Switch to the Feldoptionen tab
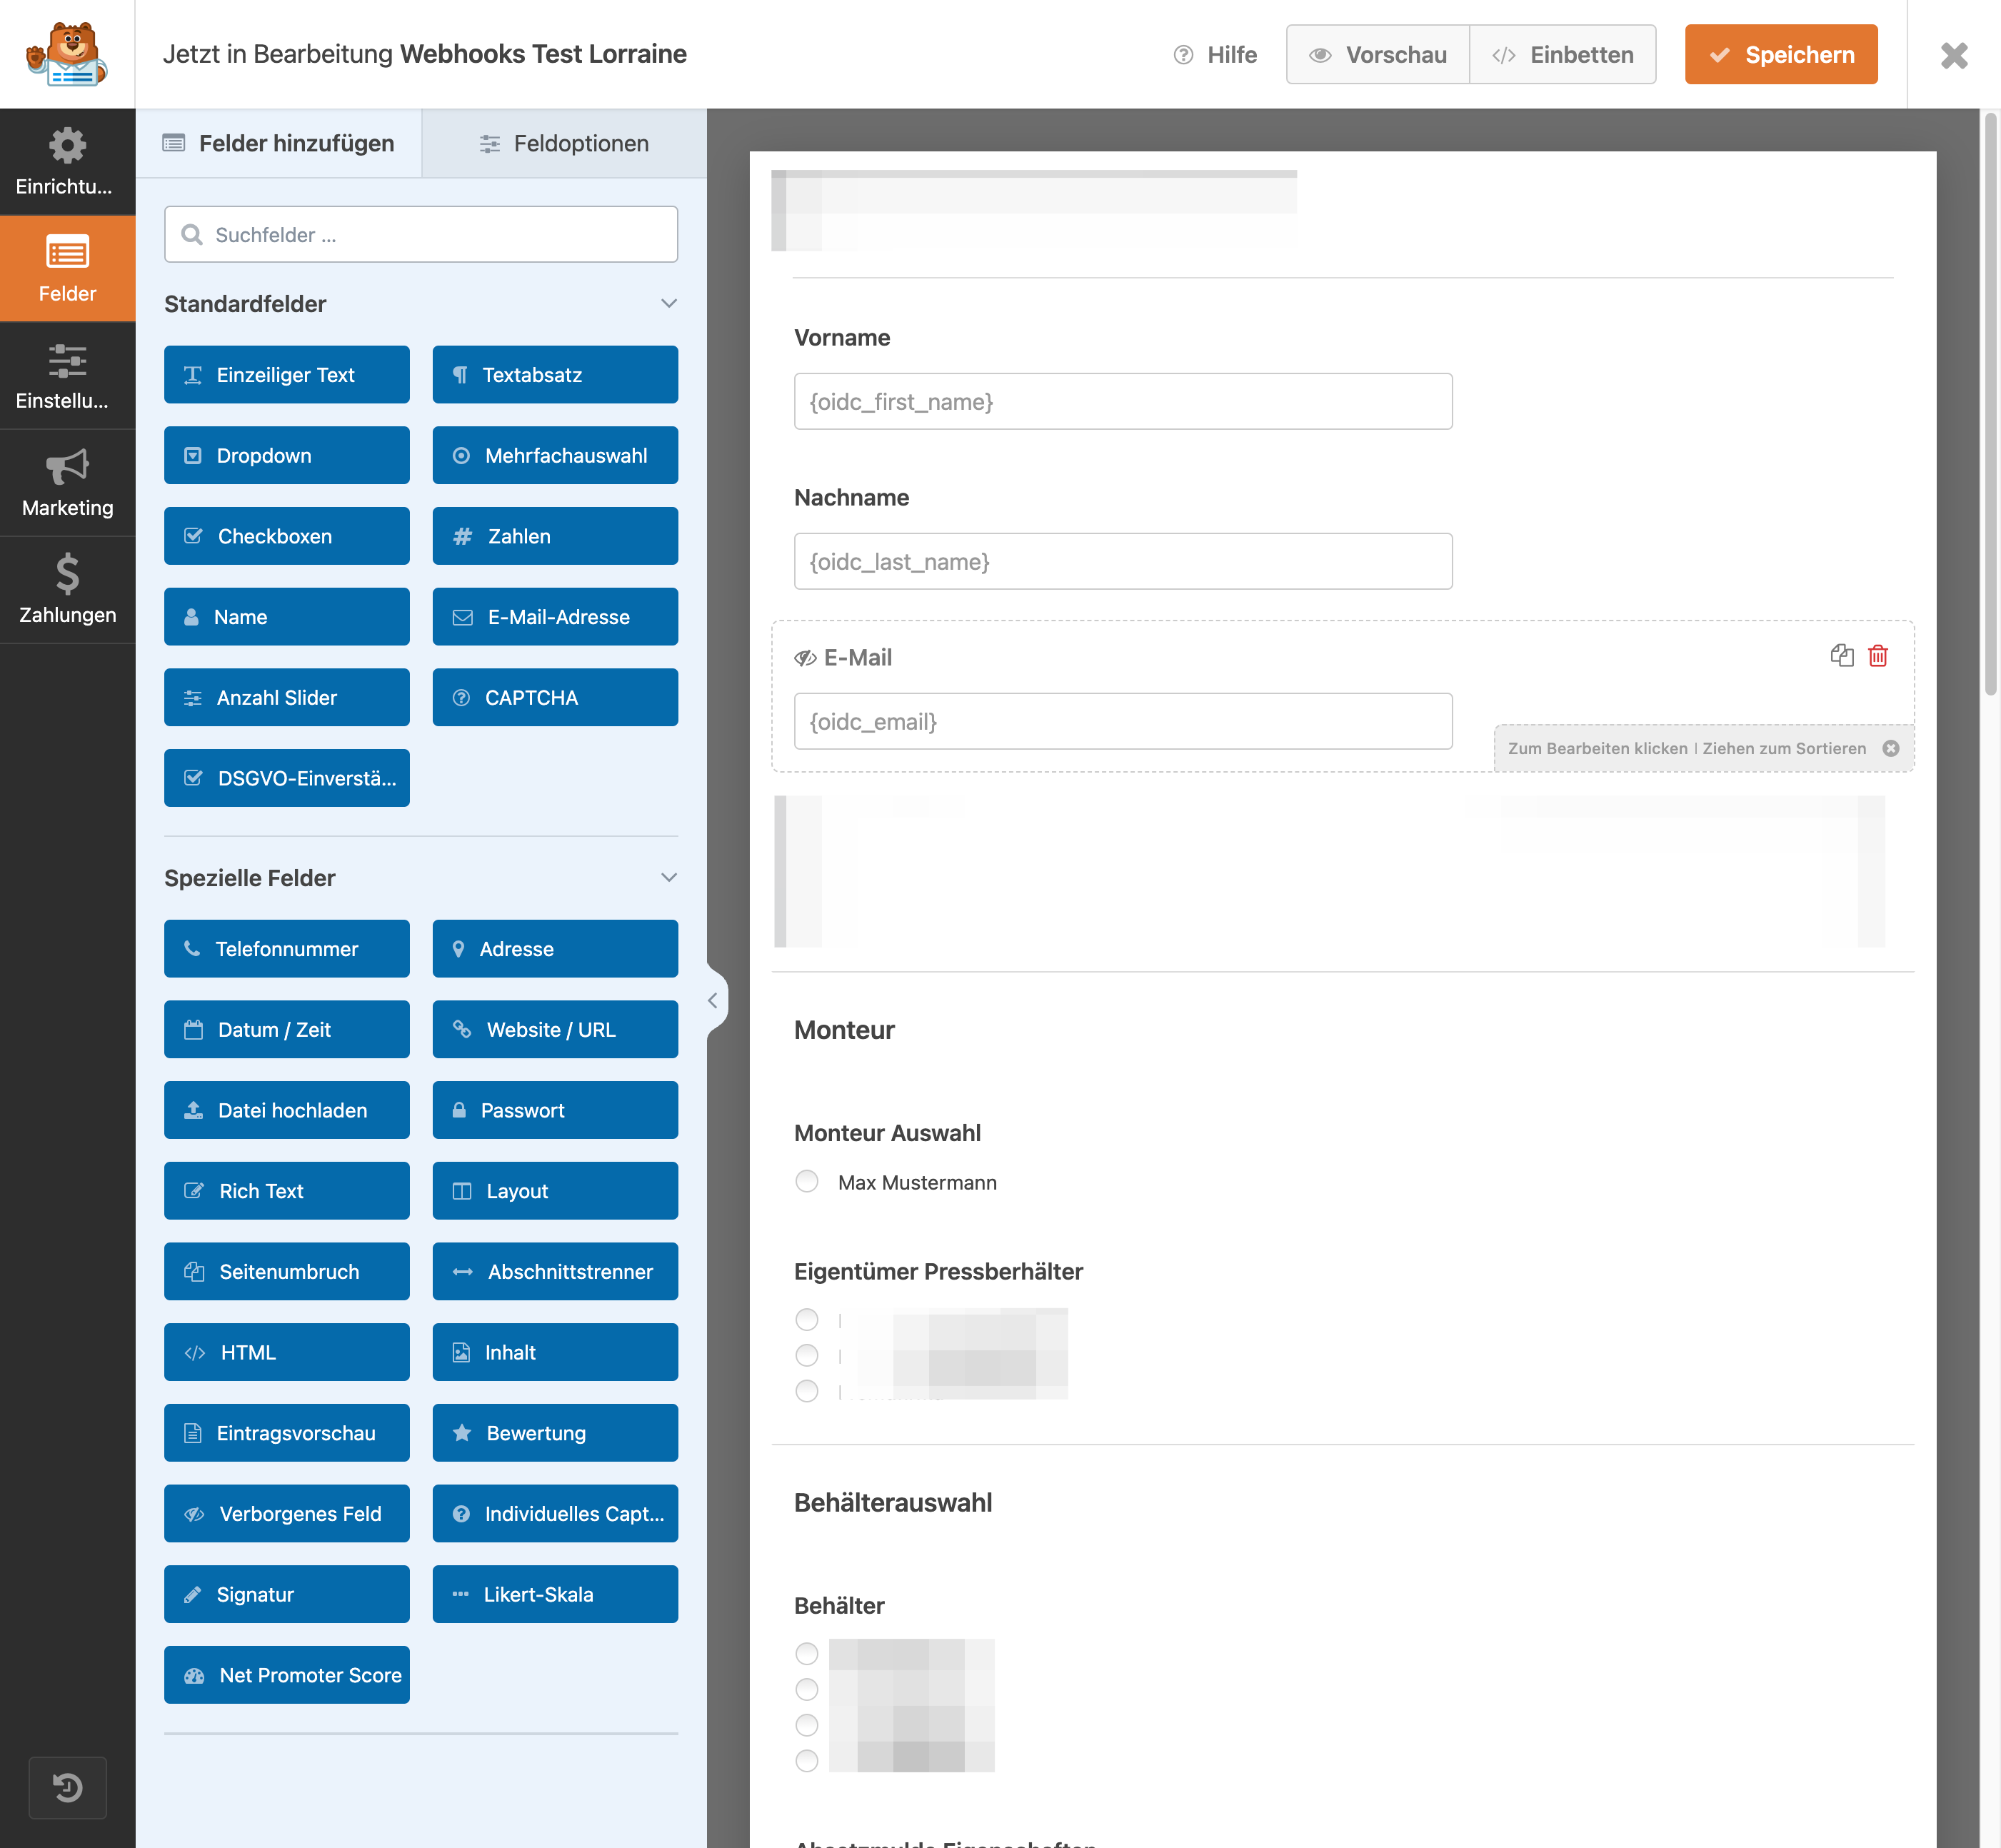 [564, 143]
